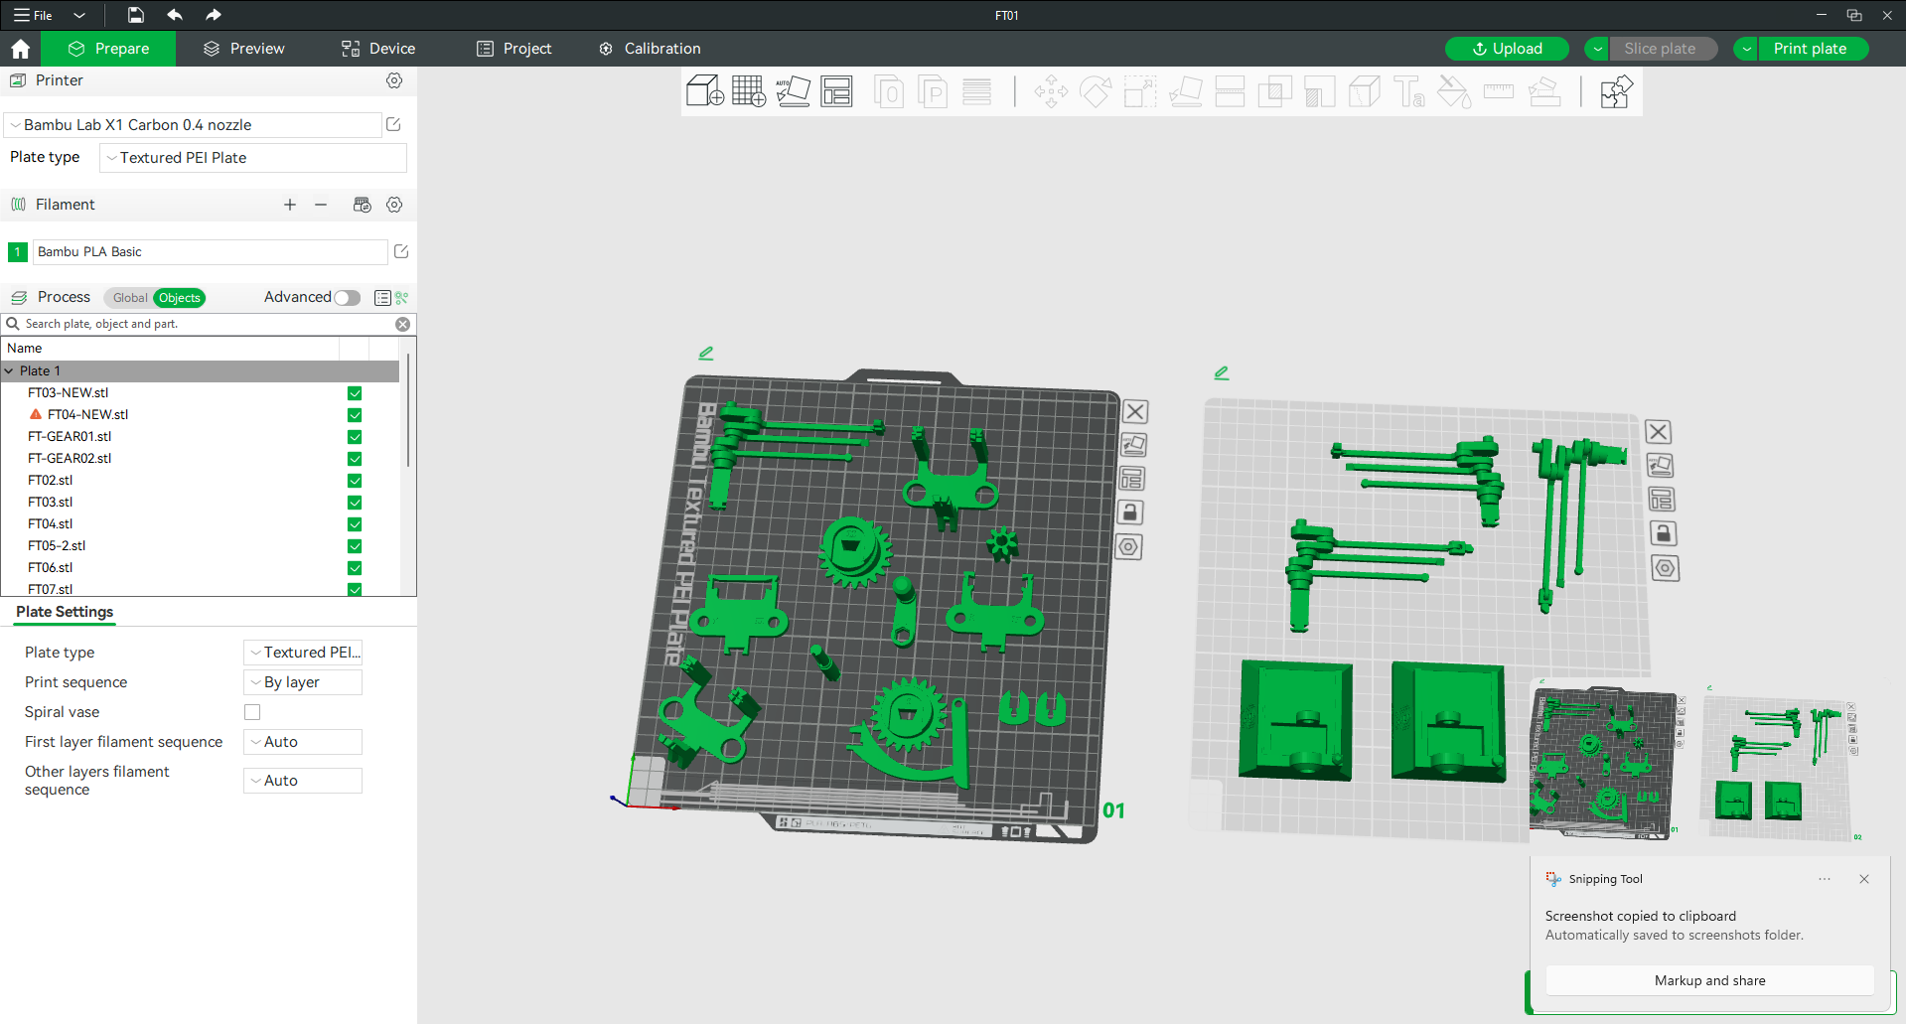1906x1024 pixels.
Task: Switch process view to Global
Action: point(130,298)
